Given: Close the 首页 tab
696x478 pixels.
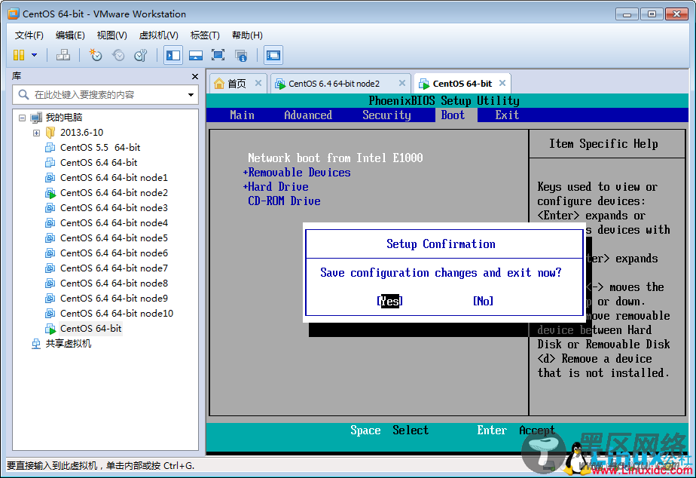Looking at the screenshot, I should (x=258, y=83).
